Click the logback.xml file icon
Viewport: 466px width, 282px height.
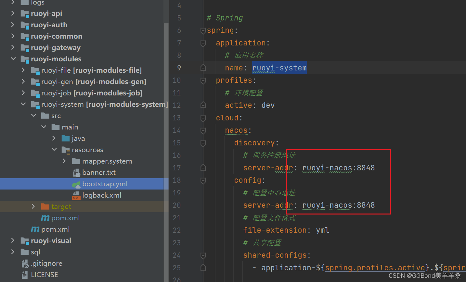[x=76, y=195]
